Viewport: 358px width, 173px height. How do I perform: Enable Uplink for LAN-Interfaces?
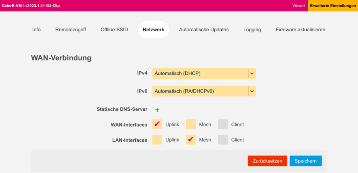[x=157, y=140]
